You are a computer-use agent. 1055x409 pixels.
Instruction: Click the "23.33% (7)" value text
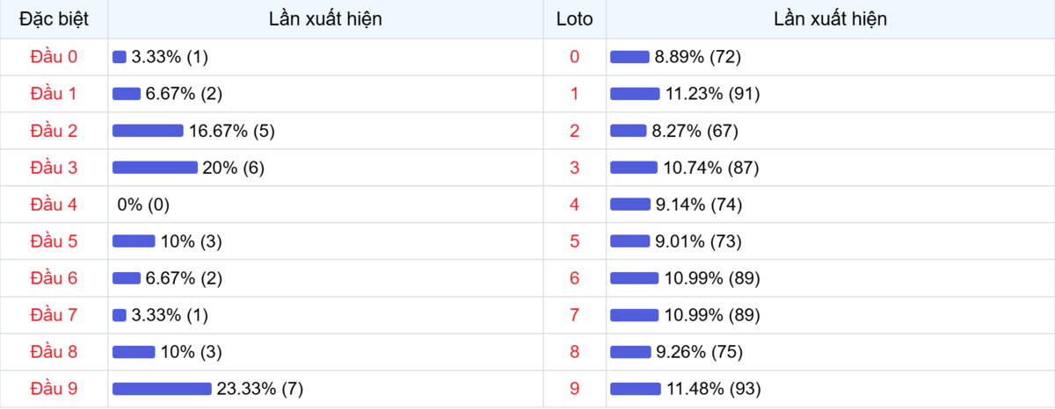(x=260, y=389)
